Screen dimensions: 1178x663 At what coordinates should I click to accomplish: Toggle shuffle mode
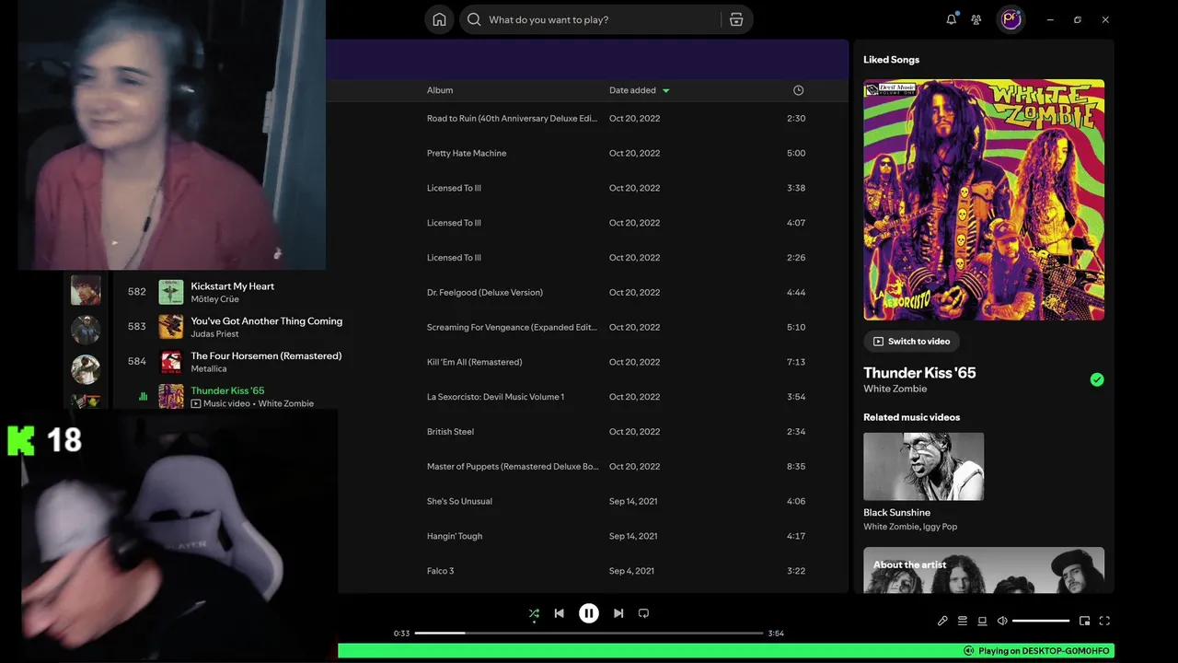click(534, 613)
